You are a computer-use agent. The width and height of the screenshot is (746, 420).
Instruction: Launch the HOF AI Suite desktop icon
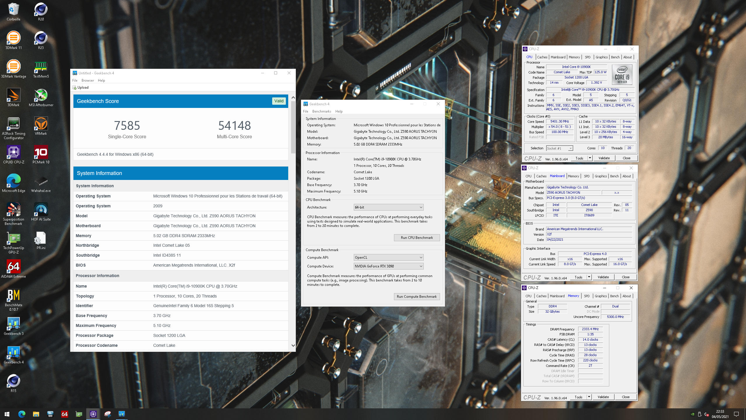(41, 212)
